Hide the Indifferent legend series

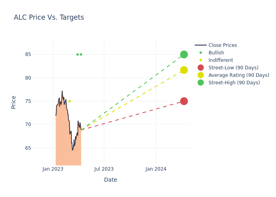220,60
